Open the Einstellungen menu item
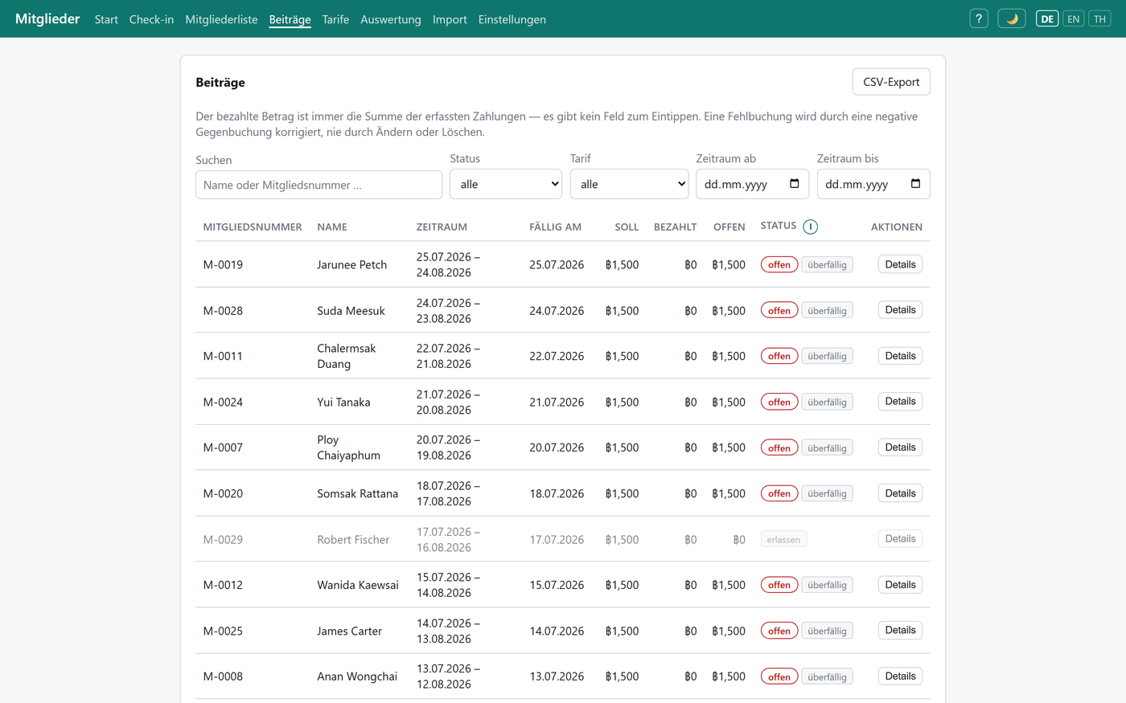 click(512, 19)
